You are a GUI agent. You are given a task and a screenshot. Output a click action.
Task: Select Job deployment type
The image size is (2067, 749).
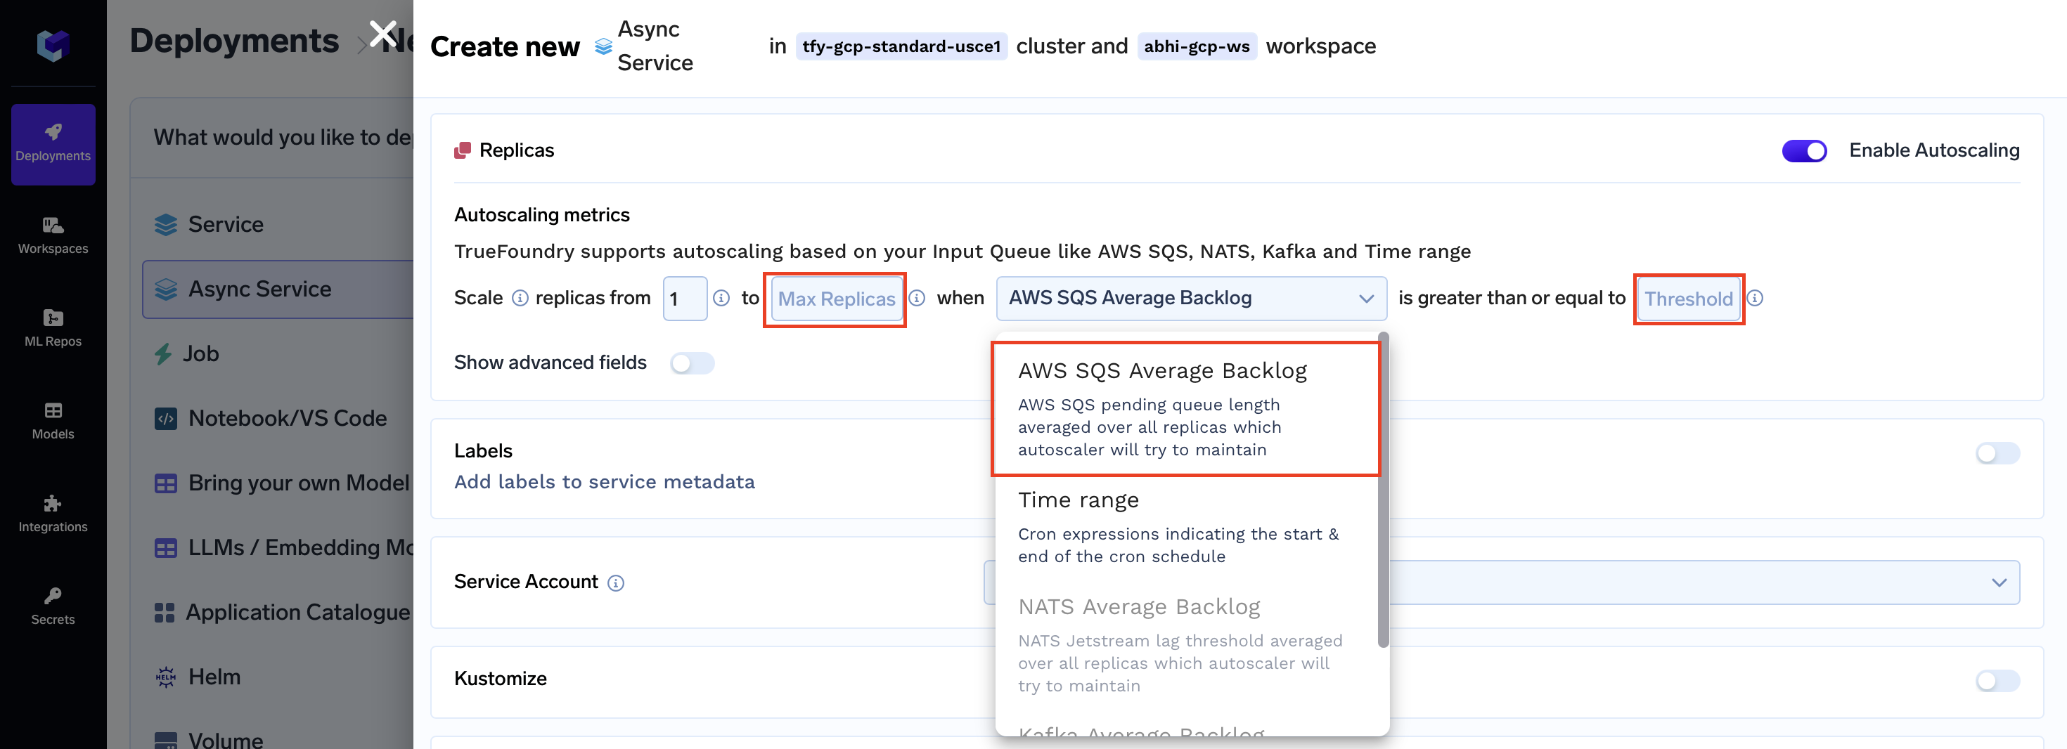(278, 353)
